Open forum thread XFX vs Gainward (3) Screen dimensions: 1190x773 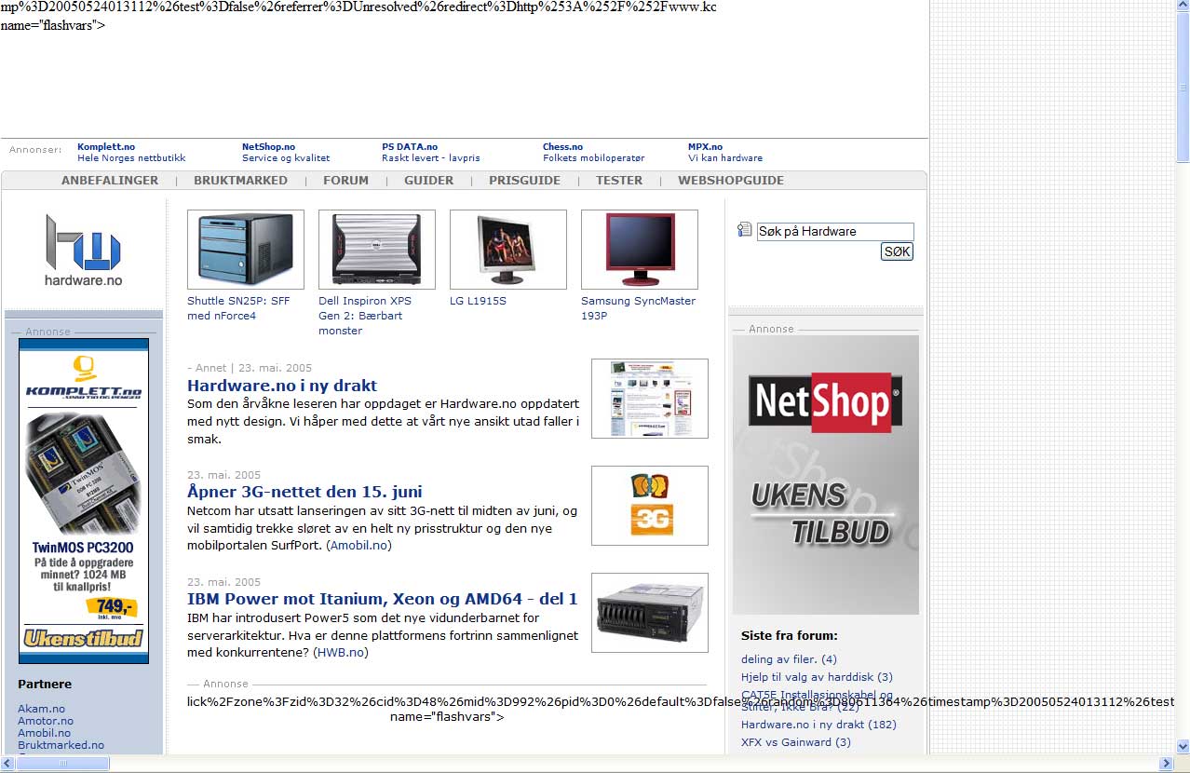click(x=796, y=742)
